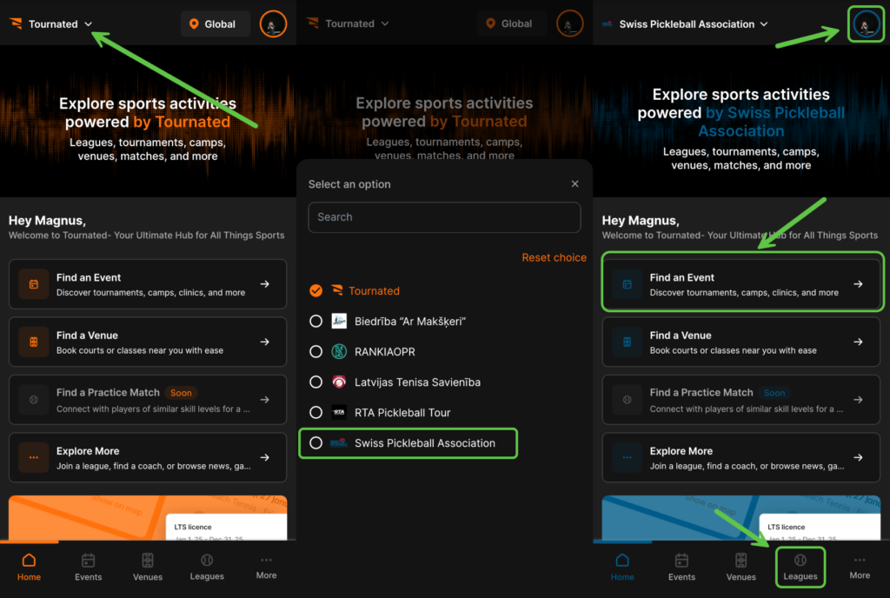Click the blue Soon badge
The height and width of the screenshot is (598, 890).
point(774,393)
